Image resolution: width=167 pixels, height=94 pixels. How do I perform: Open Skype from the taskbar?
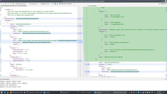5,92
